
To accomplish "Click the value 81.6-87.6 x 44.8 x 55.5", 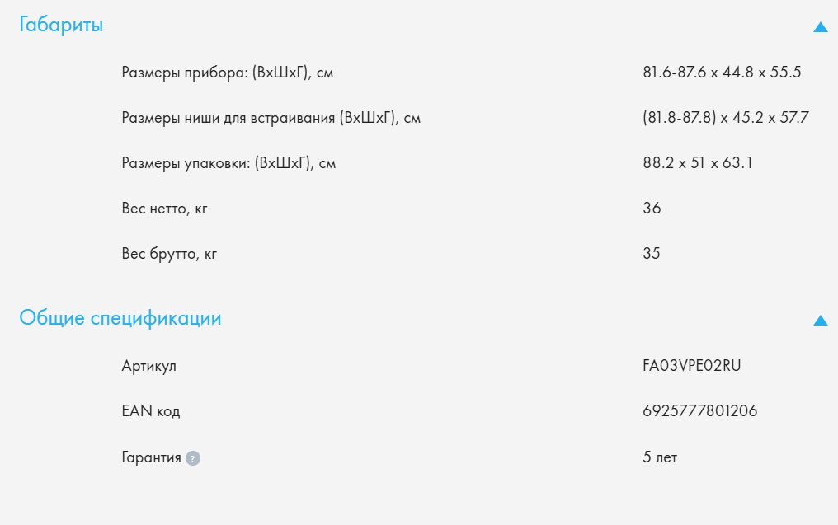I will point(722,73).
